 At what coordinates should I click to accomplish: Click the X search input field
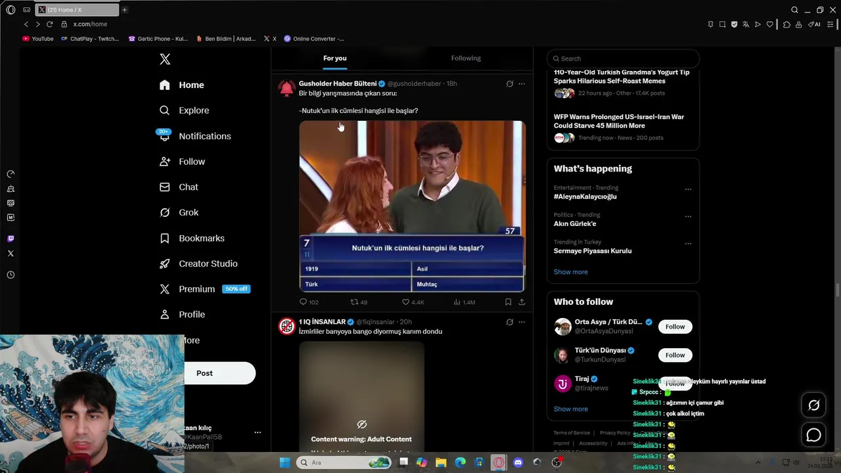click(x=623, y=58)
